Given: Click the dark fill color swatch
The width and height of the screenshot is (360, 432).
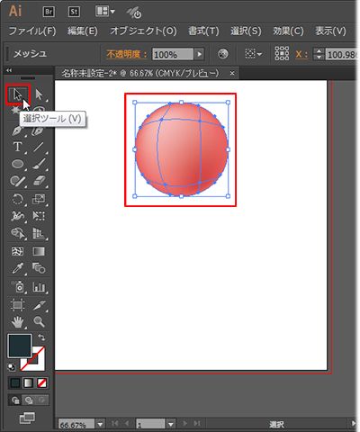Looking at the screenshot, I should (x=20, y=346).
